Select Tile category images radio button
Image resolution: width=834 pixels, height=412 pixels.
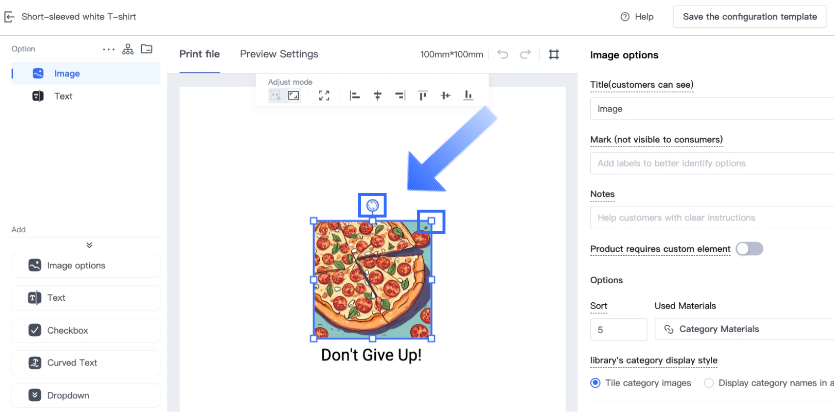coord(595,383)
